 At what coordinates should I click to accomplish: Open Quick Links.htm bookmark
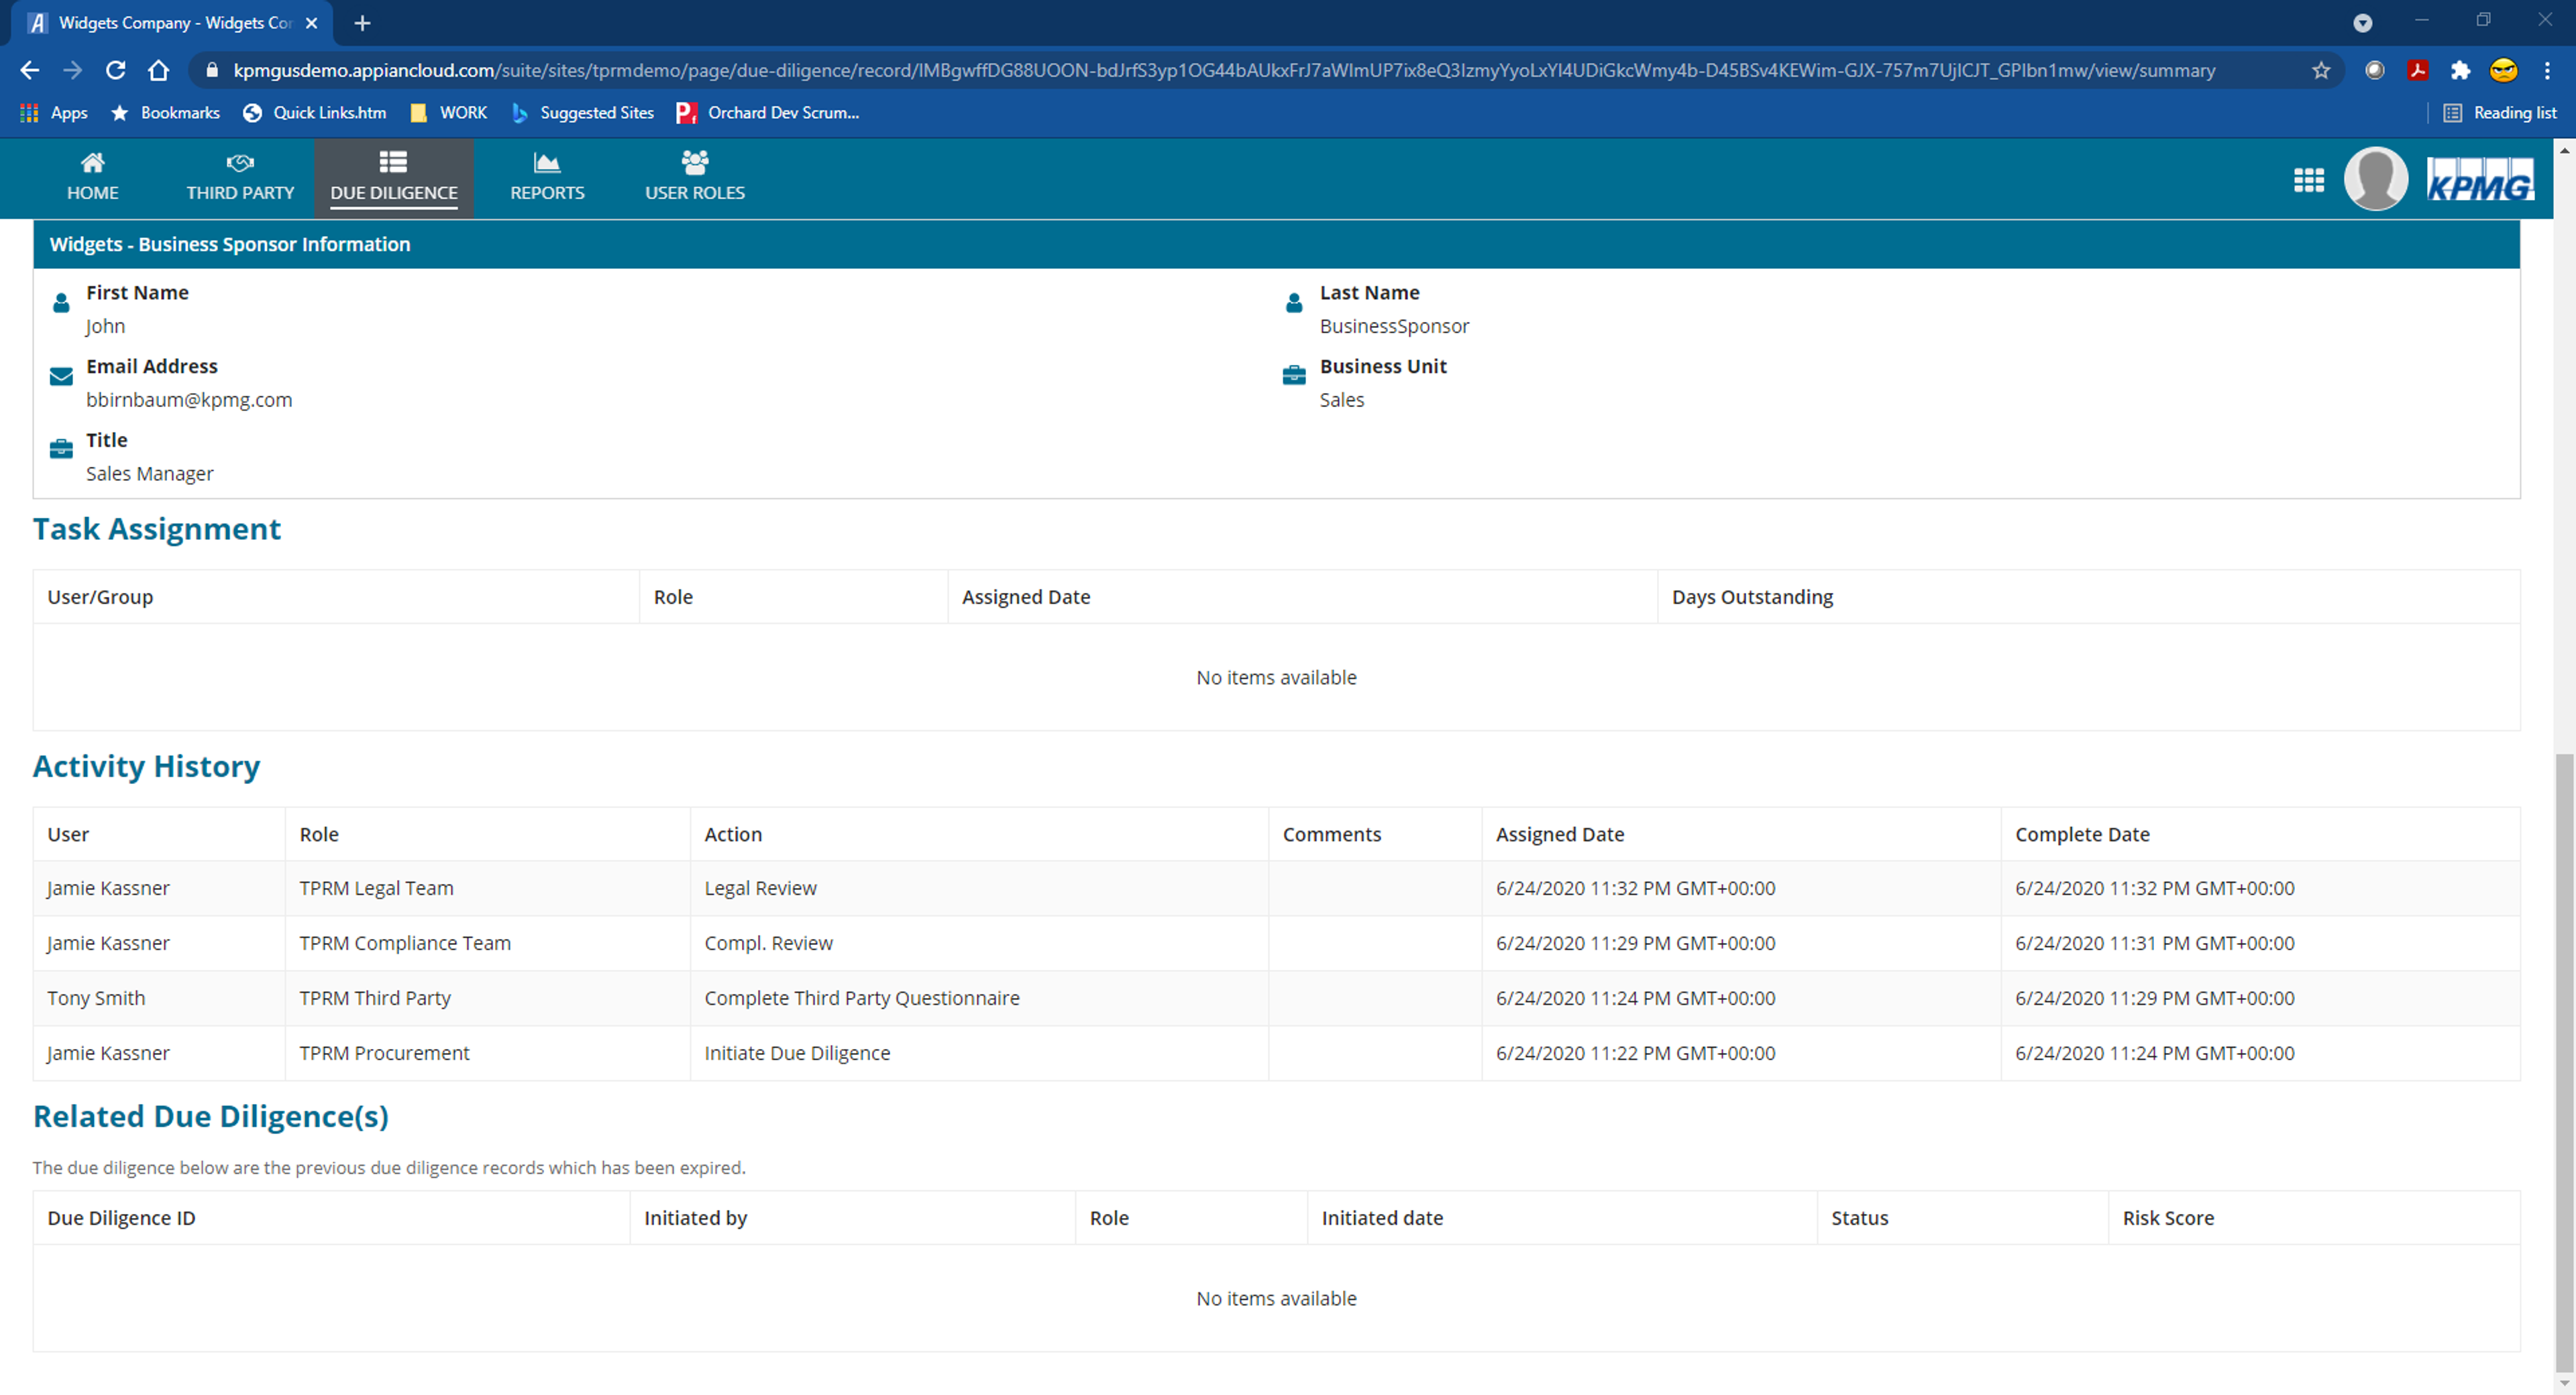(314, 113)
